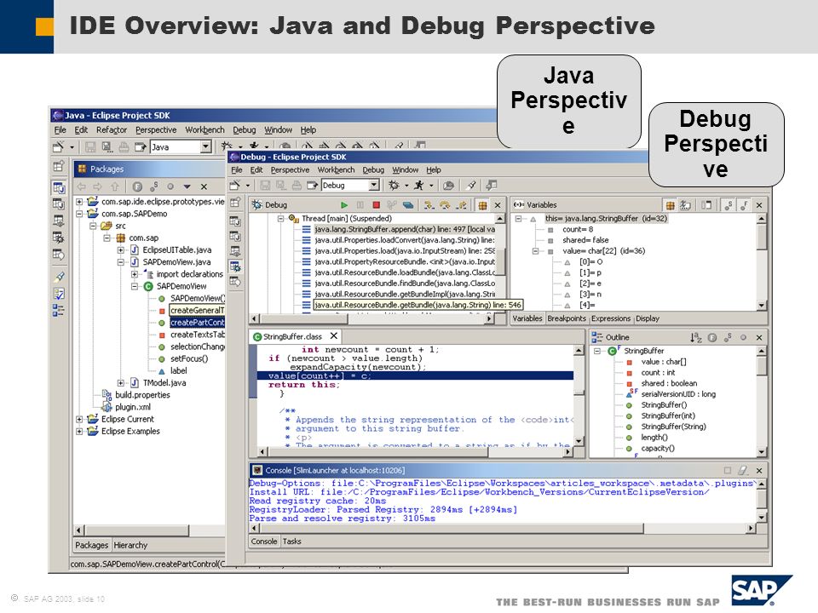Click Open Perspective icon atop Debug window shortcut bar
The height and width of the screenshot is (613, 818).
(235, 203)
